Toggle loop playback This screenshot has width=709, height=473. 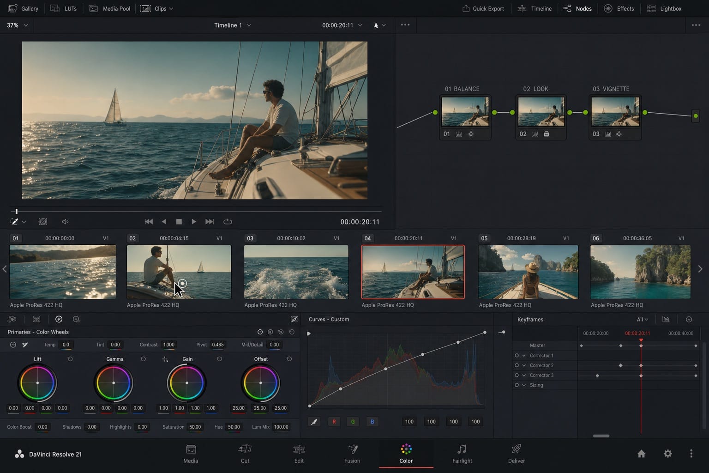(228, 222)
